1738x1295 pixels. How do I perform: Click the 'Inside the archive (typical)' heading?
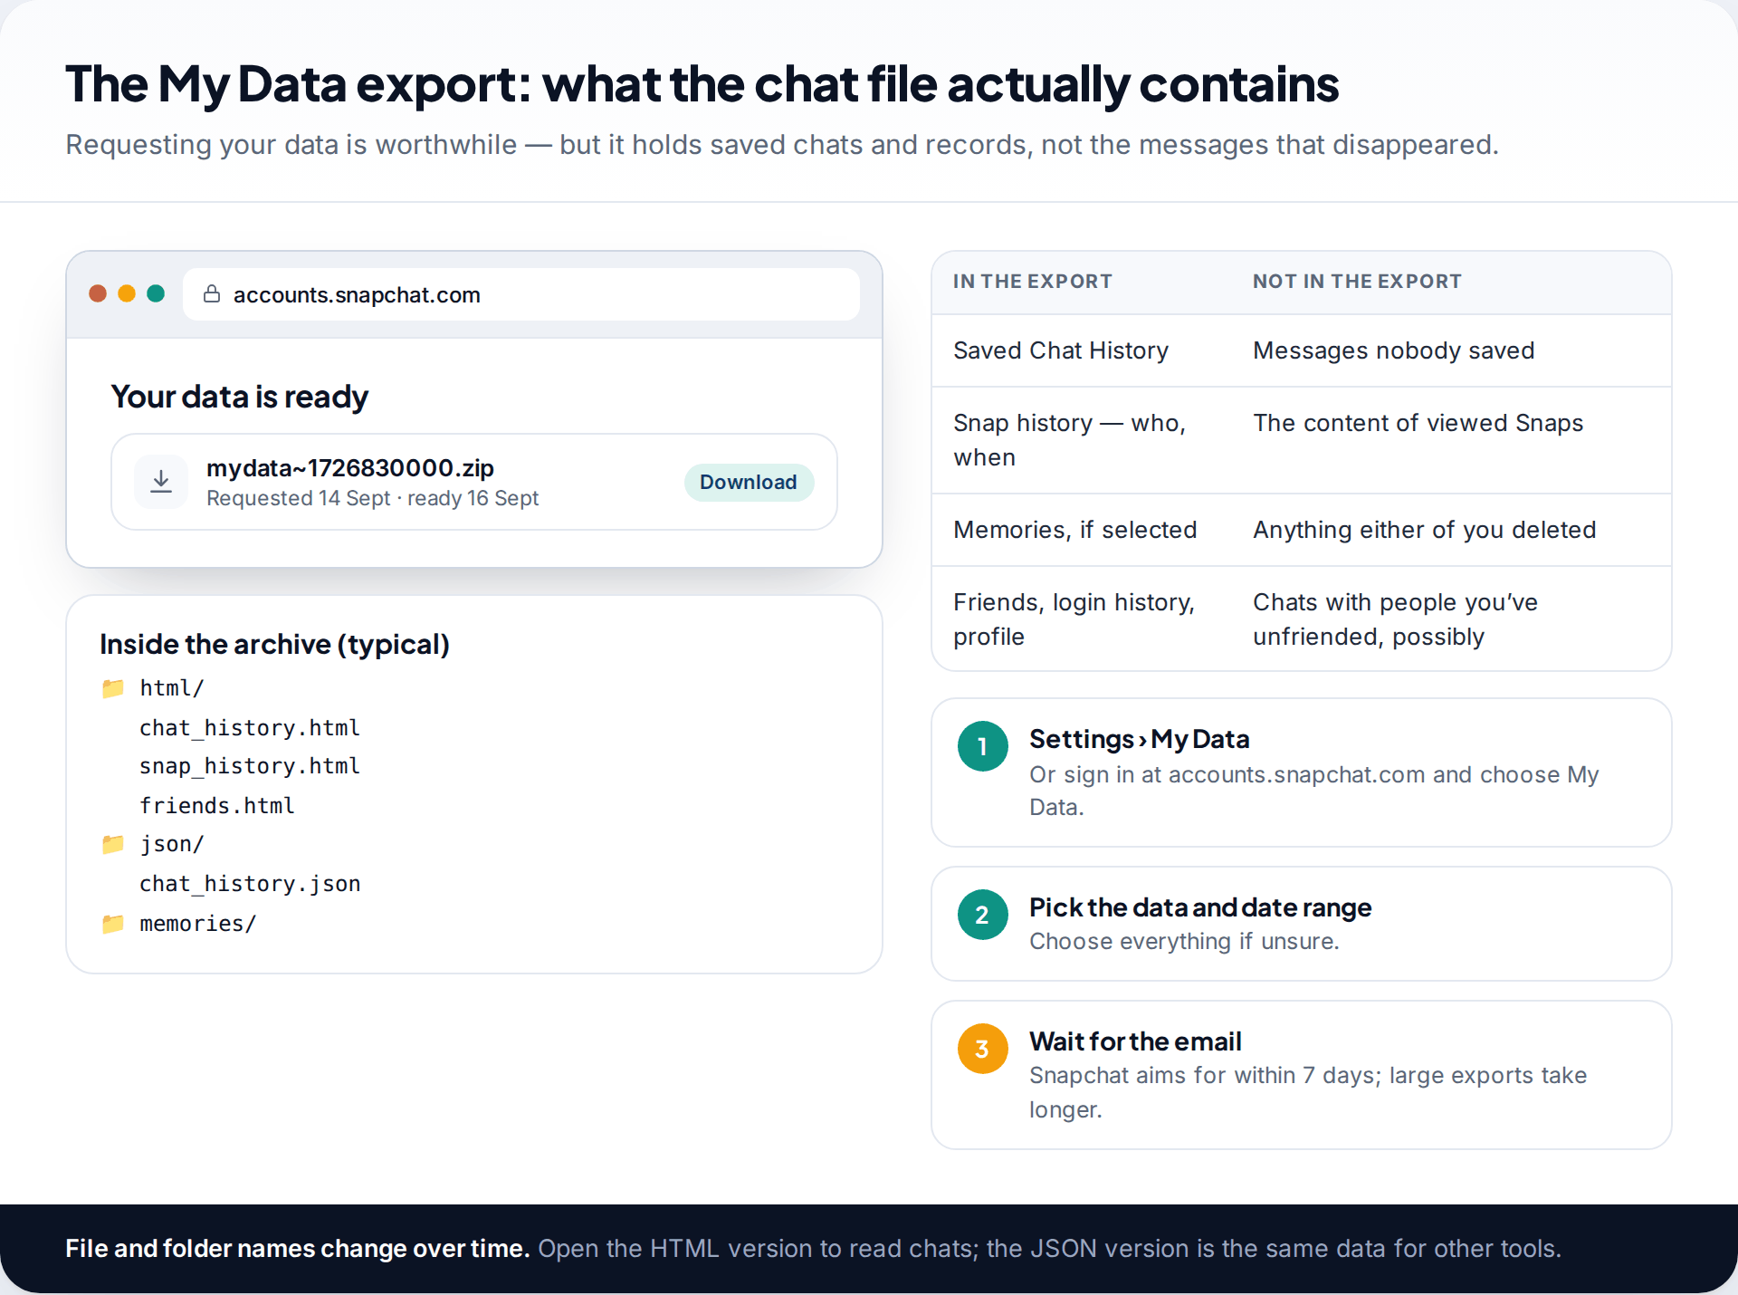pyautogui.click(x=274, y=644)
